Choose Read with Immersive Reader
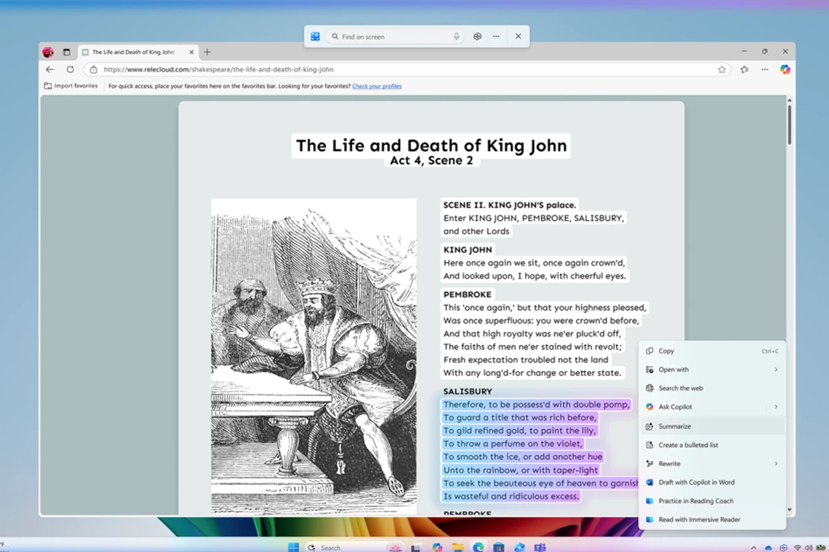Image resolution: width=829 pixels, height=552 pixels. 712,520
